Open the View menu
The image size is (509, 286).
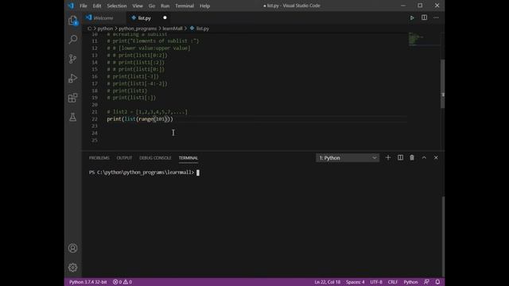point(138,6)
